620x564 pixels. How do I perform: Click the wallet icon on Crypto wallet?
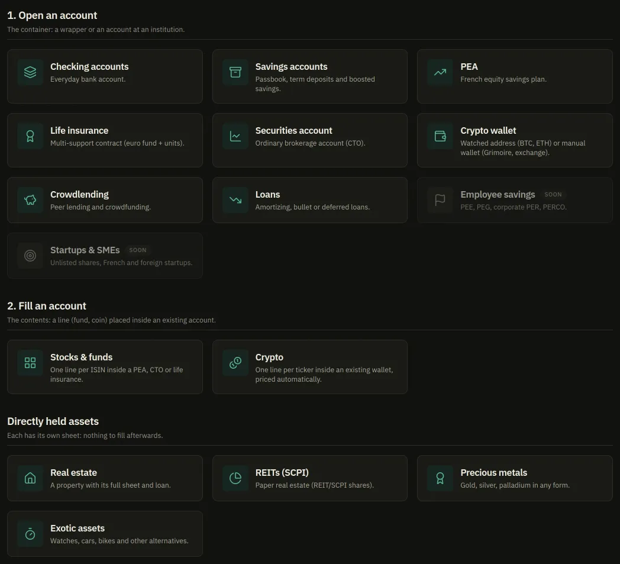pos(440,136)
